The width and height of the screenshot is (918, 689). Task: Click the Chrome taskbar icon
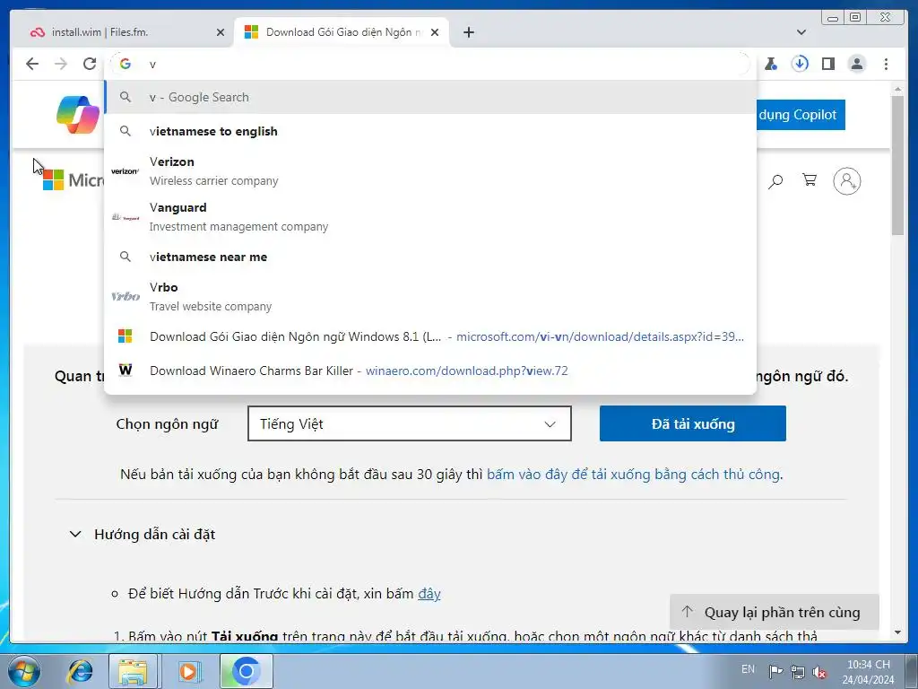pos(246,671)
